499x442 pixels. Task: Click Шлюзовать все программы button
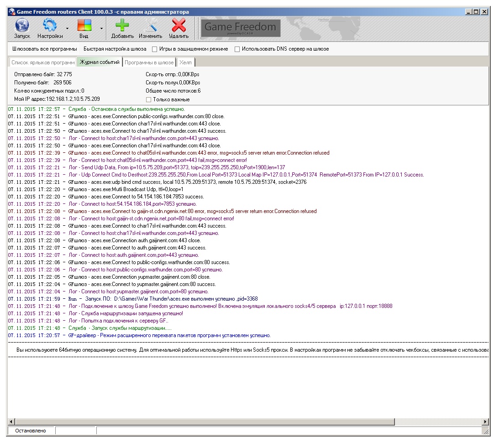[x=45, y=49]
